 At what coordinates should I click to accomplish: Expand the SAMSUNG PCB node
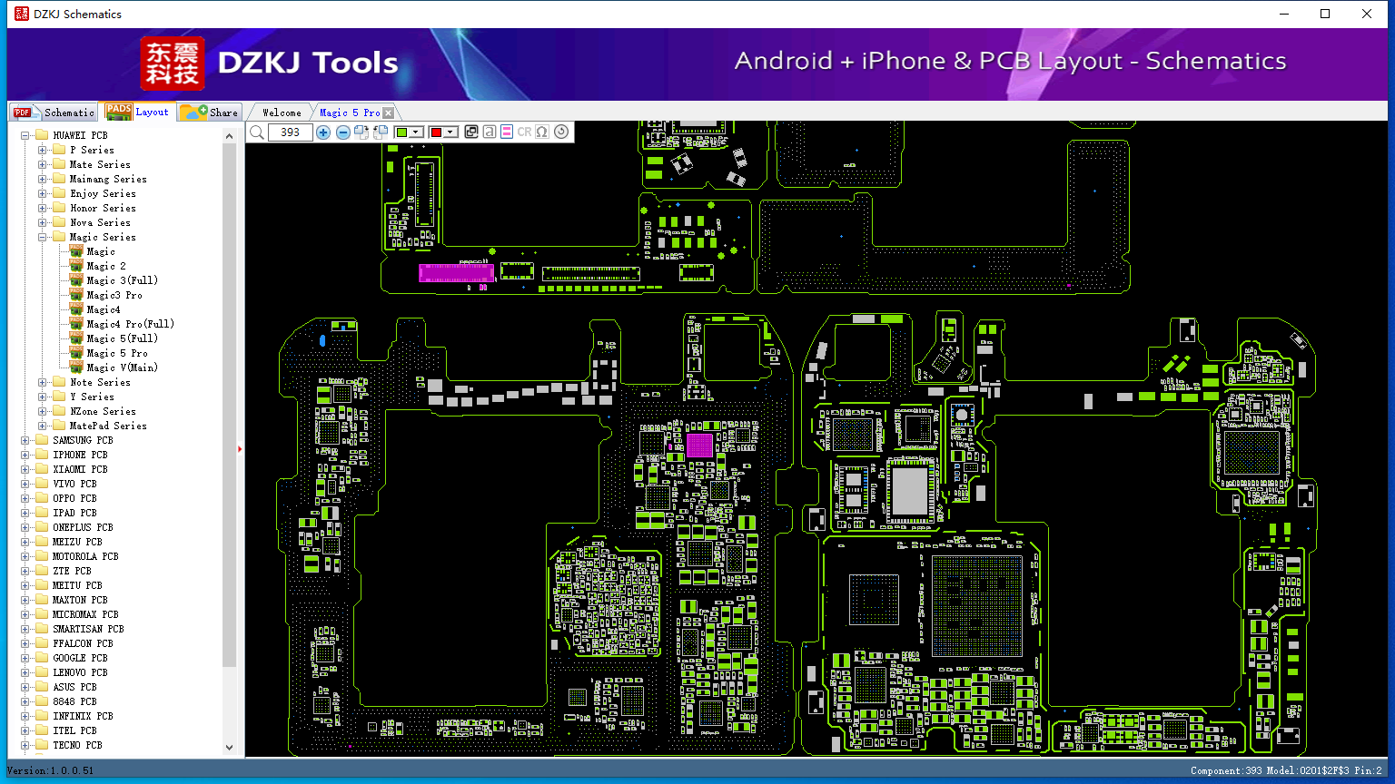coord(25,440)
